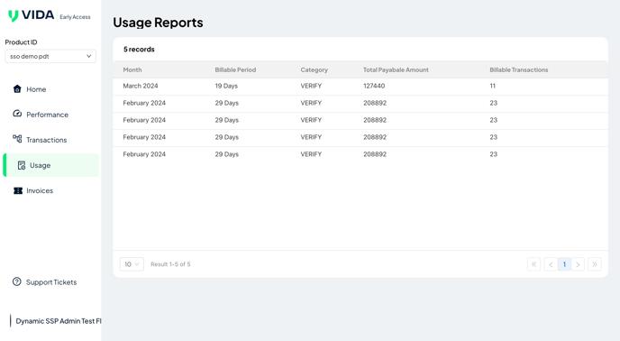Screen dimensions: 620x341
Task: Go to next page
Action: [x=578, y=264]
